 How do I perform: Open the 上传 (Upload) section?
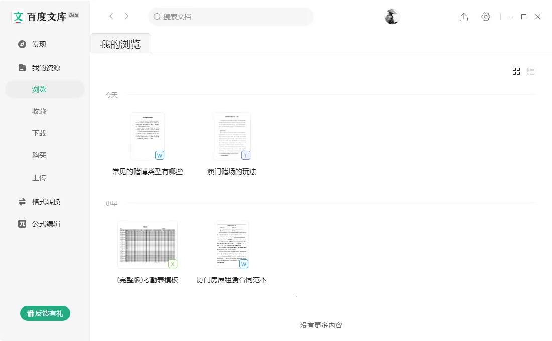pos(39,177)
